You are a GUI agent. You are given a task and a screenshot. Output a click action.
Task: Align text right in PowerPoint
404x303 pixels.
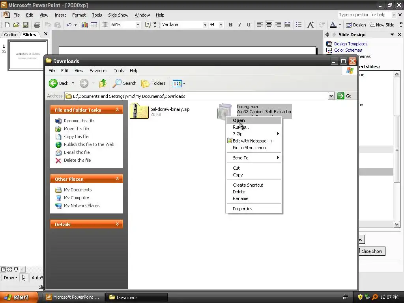pyautogui.click(x=278, y=25)
